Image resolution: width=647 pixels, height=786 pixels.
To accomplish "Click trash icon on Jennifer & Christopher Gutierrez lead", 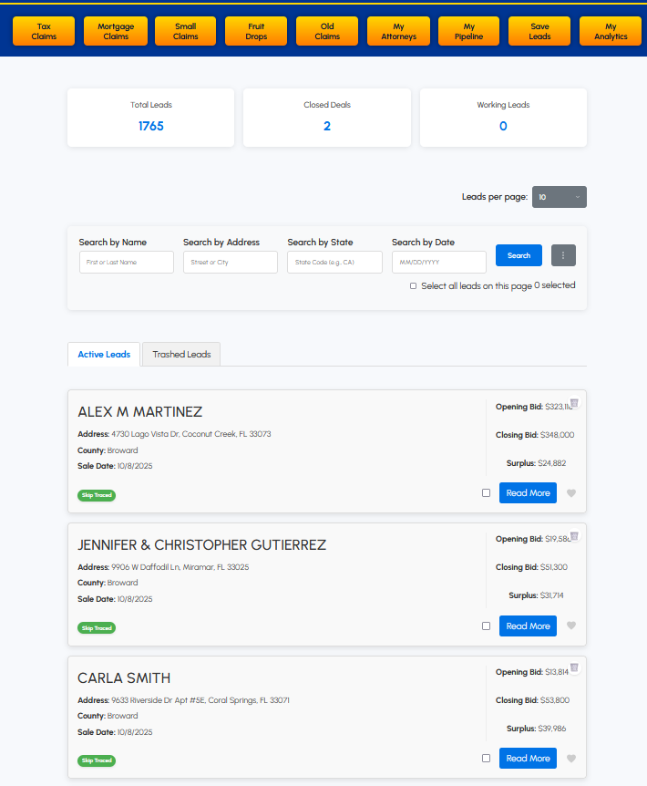I will coord(574,536).
